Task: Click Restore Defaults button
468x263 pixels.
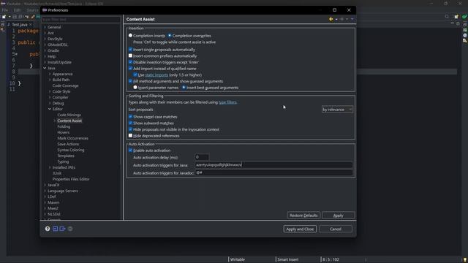Action: 303,216
